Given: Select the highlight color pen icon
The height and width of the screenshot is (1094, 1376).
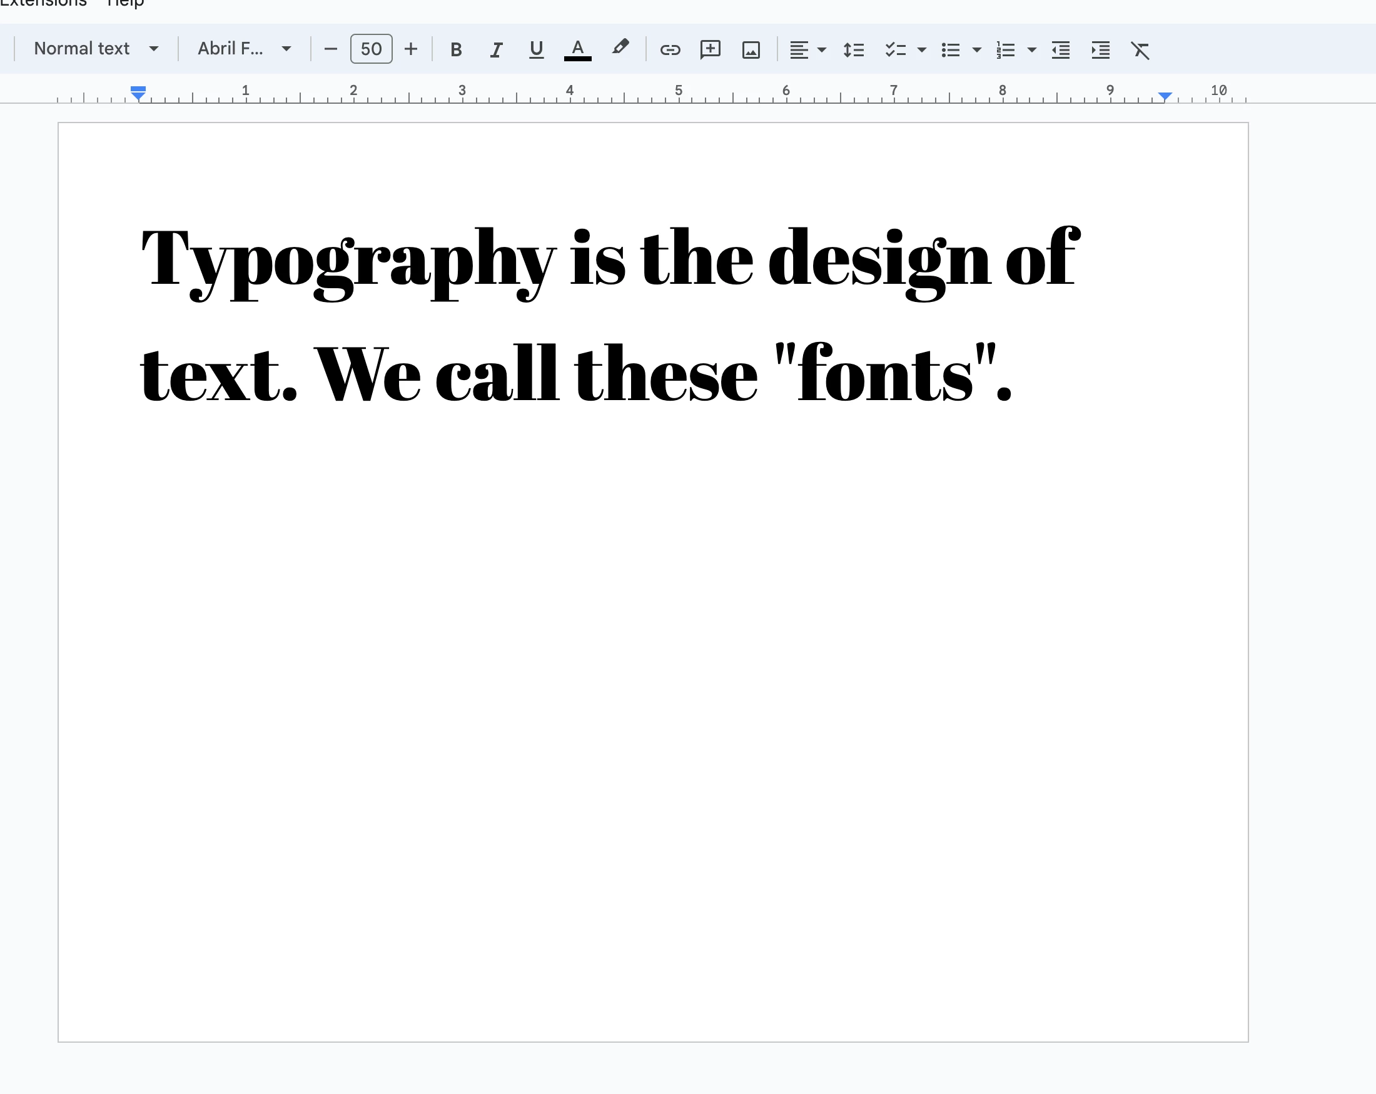Looking at the screenshot, I should pos(620,48).
